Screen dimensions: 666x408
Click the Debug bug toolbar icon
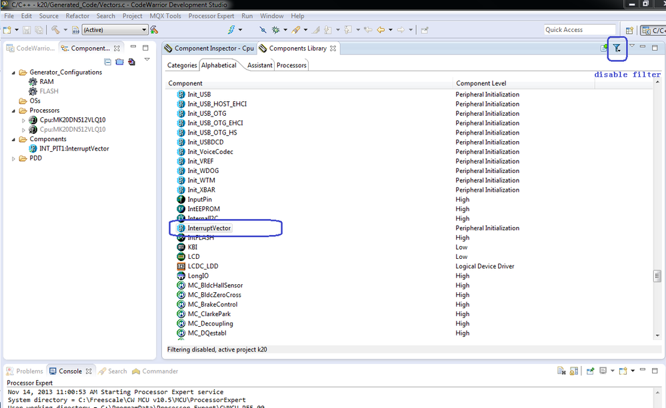click(275, 30)
